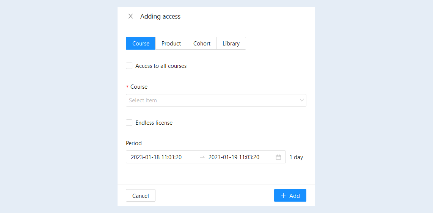Click the required Course field label

click(139, 87)
